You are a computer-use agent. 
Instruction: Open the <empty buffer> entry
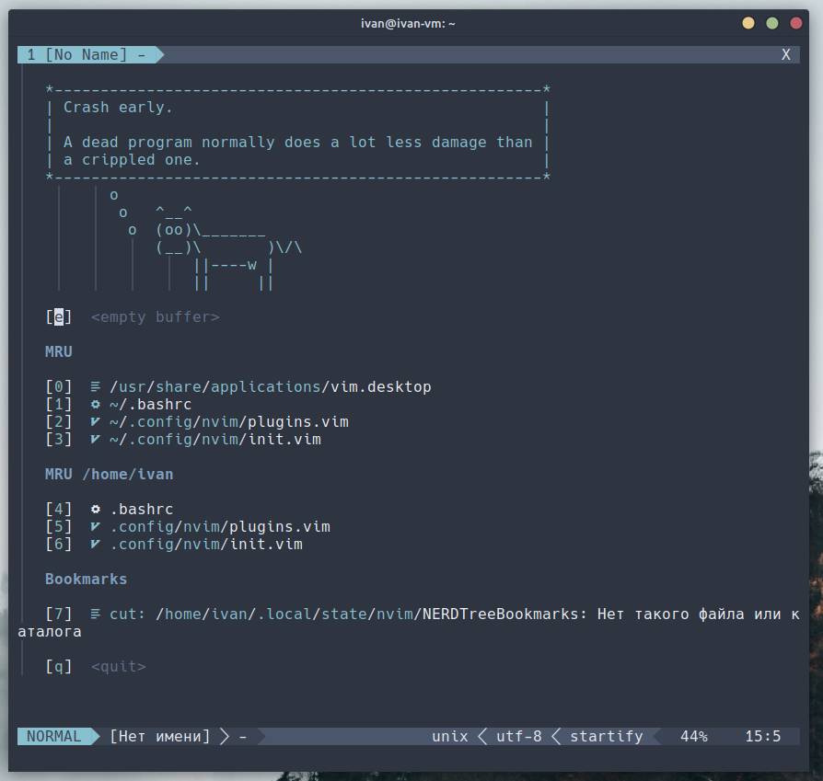tap(155, 317)
